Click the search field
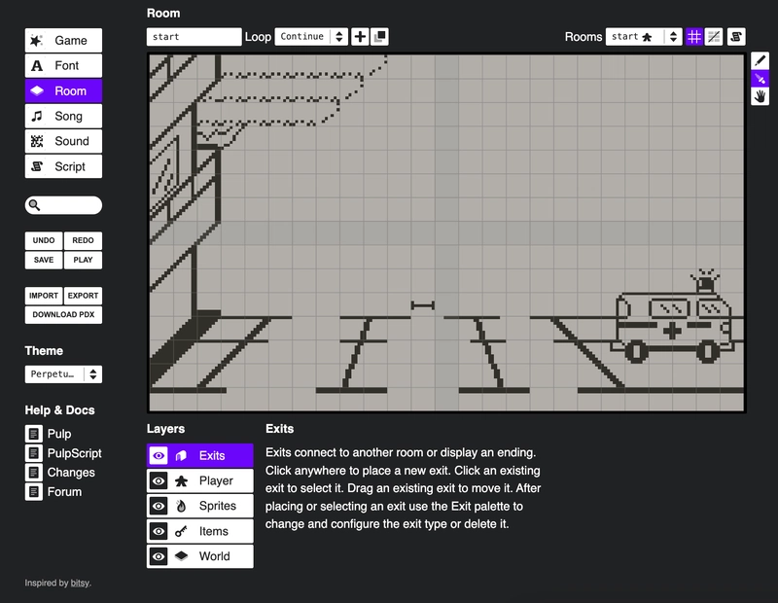Viewport: 778px width, 603px height. coord(63,205)
